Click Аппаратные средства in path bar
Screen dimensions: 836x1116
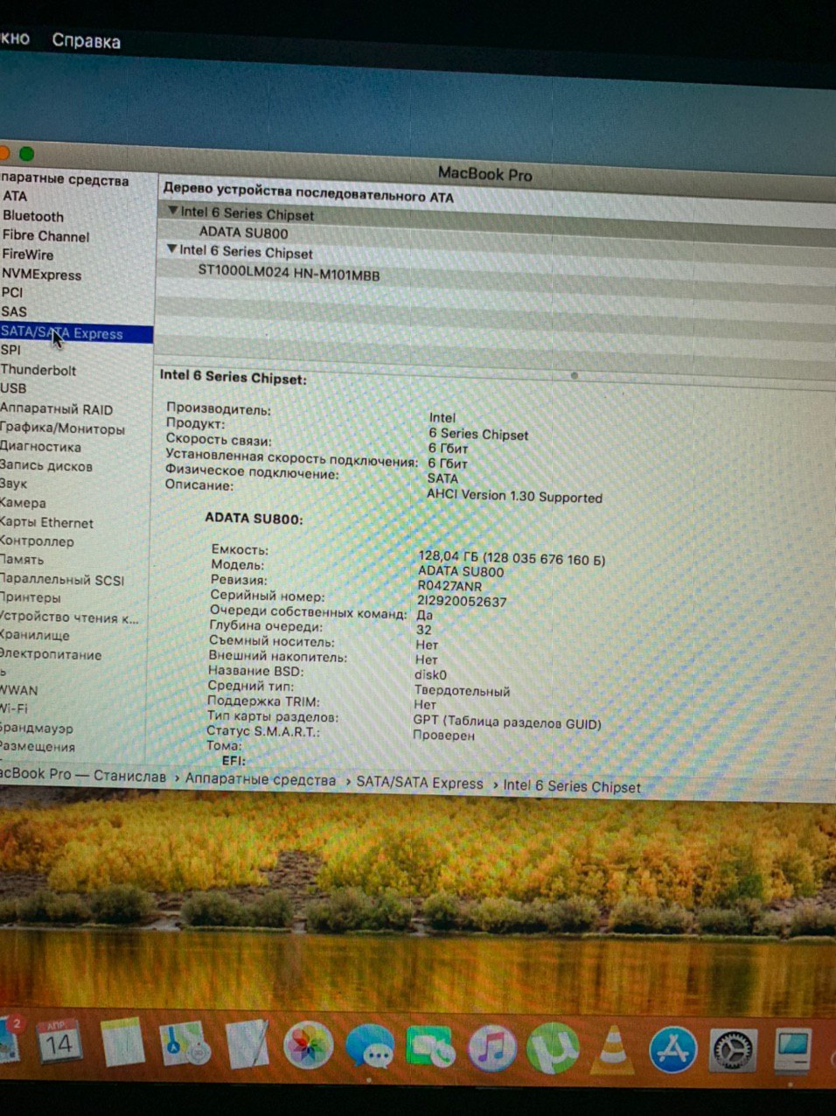pyautogui.click(x=261, y=779)
